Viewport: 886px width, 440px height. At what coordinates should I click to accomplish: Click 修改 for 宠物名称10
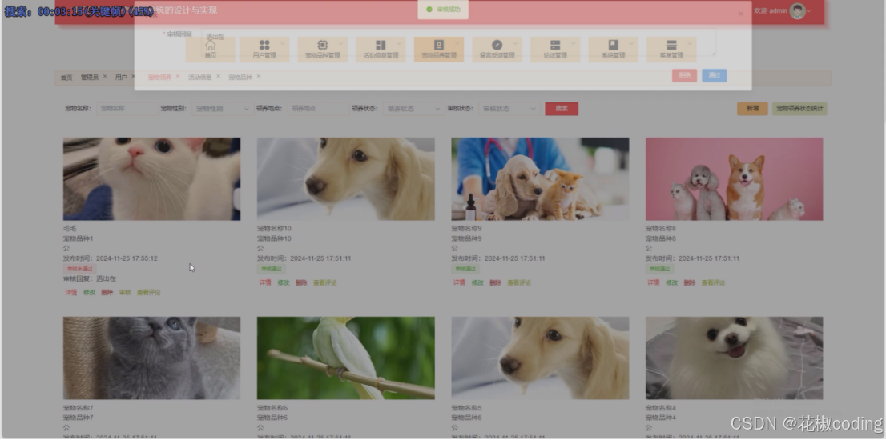pyautogui.click(x=283, y=282)
